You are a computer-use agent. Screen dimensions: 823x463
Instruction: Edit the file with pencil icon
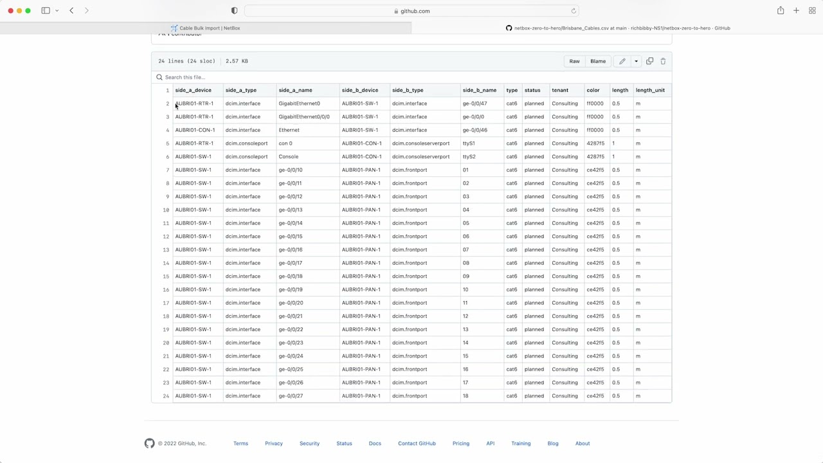point(622,61)
